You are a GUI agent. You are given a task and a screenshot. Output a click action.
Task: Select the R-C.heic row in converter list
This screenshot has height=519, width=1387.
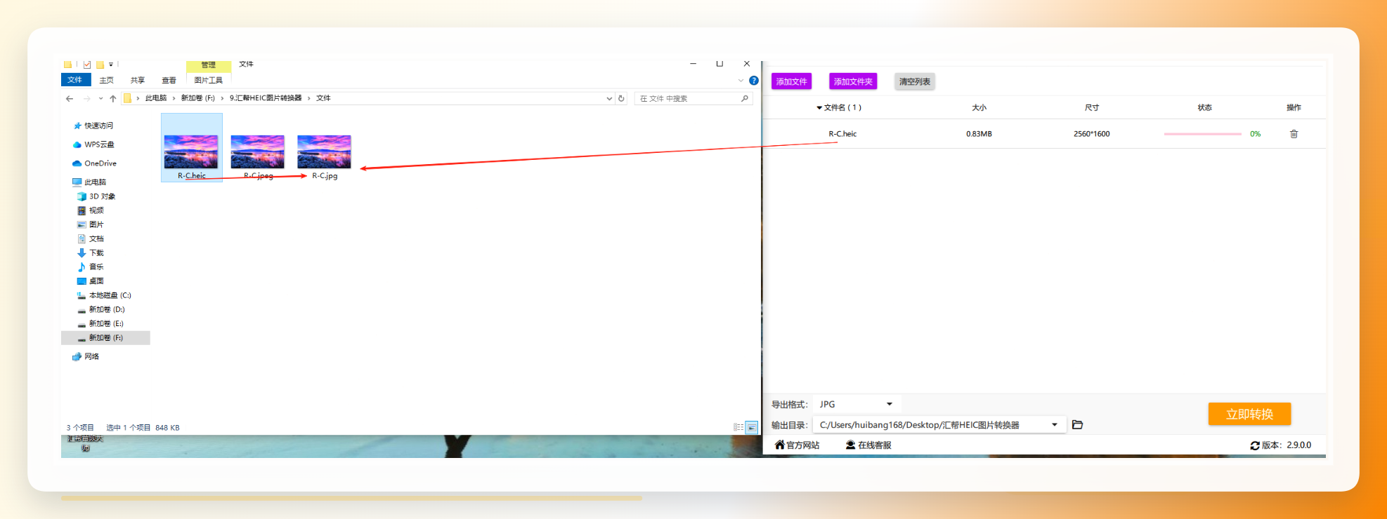tap(1044, 134)
